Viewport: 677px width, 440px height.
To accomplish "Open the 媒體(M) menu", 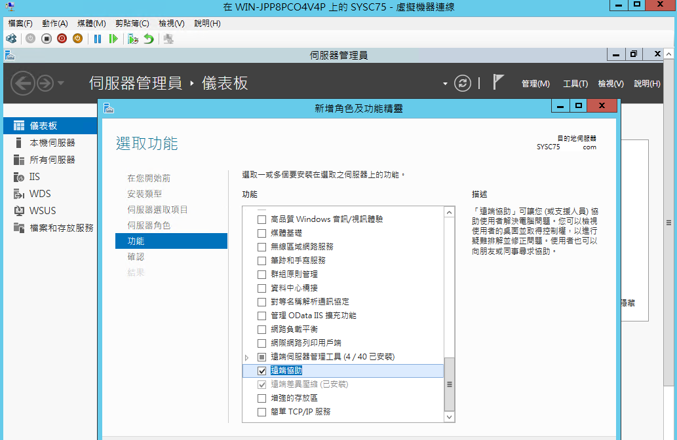I will point(92,24).
